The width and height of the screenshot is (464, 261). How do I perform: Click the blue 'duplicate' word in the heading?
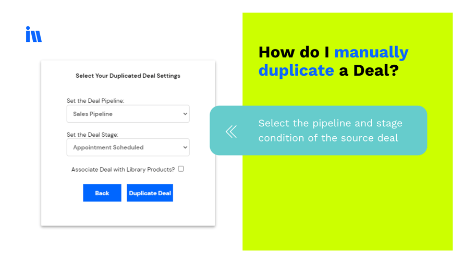(x=296, y=70)
